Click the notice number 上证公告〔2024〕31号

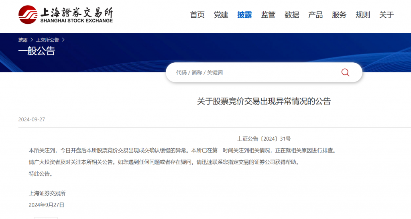pyautogui.click(x=264, y=139)
